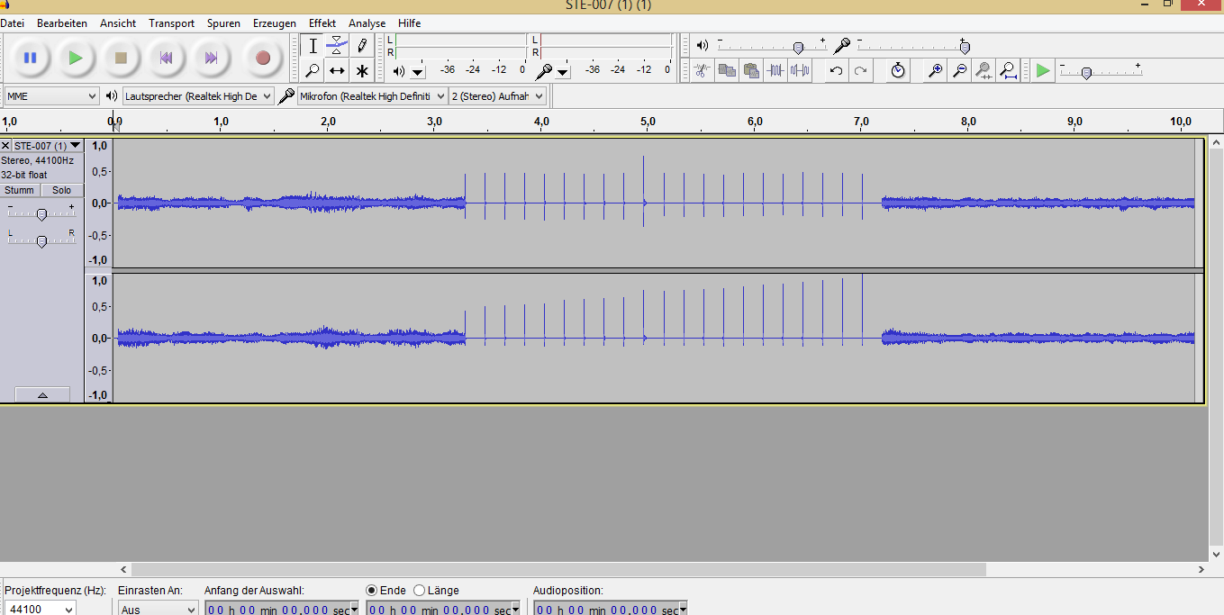
Task: Click the Silence audio icon
Action: pos(800,70)
